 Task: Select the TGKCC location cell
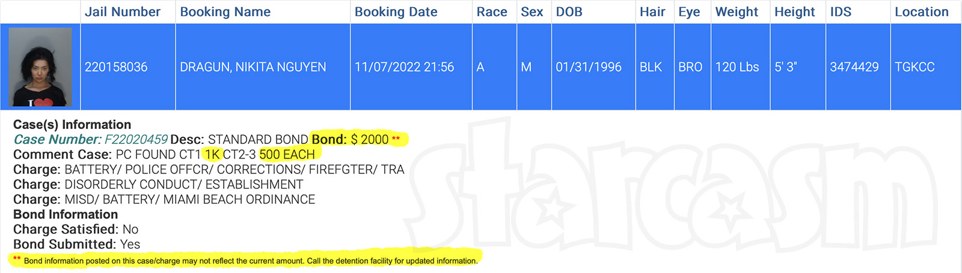[x=915, y=67]
